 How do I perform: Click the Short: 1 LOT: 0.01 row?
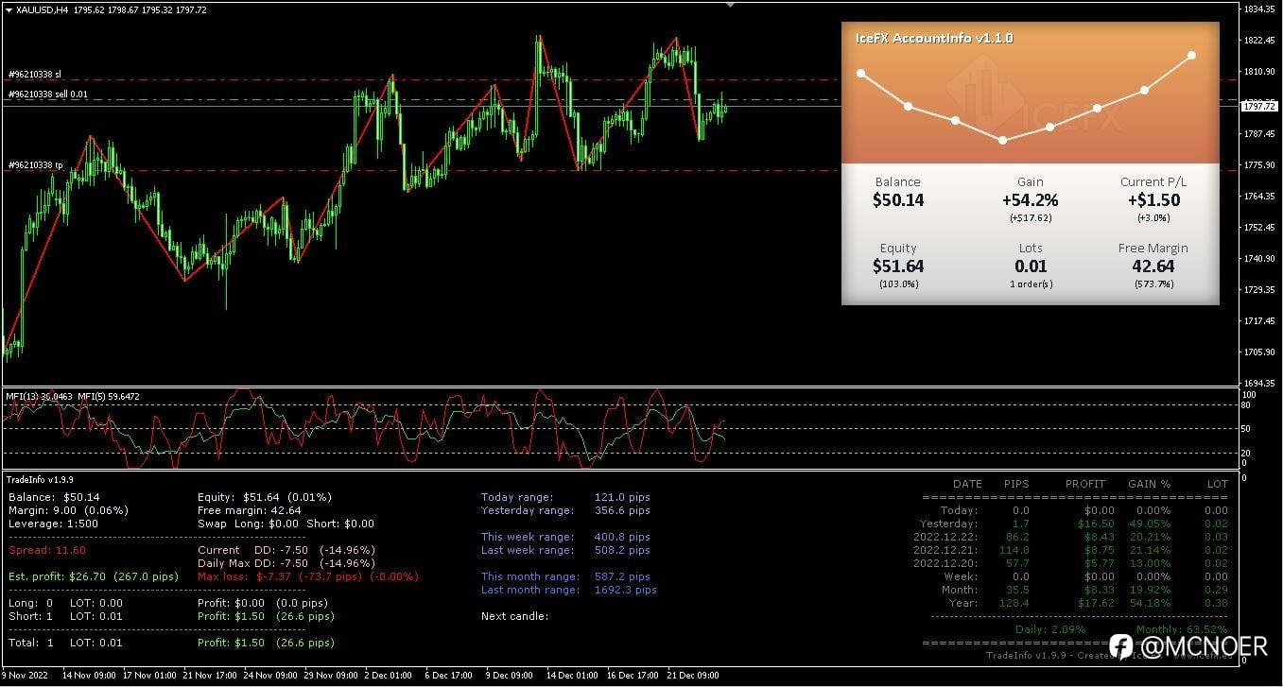(x=65, y=616)
